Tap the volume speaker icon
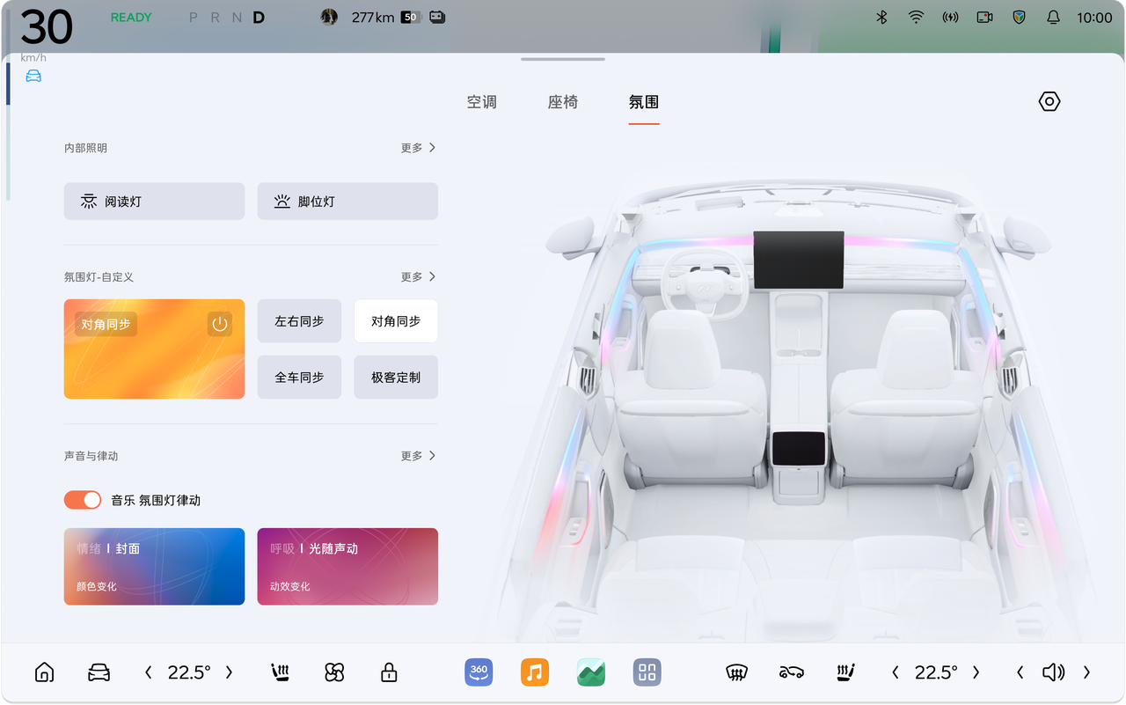The height and width of the screenshot is (705, 1126). pyautogui.click(x=1053, y=672)
